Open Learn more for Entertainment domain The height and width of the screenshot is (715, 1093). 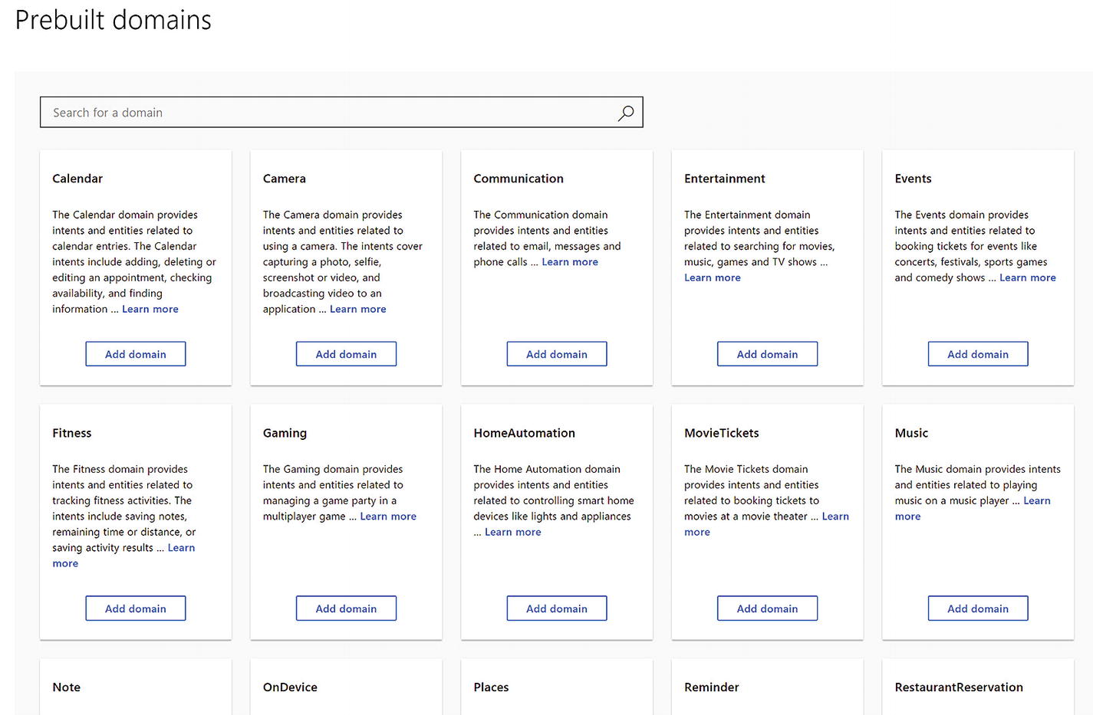(x=713, y=277)
